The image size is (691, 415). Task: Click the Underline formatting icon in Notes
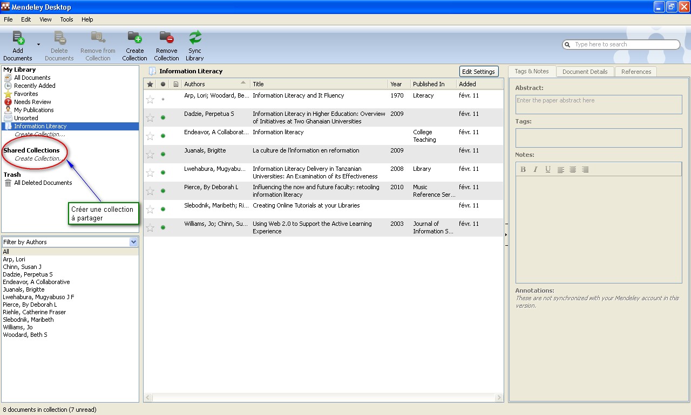(548, 169)
